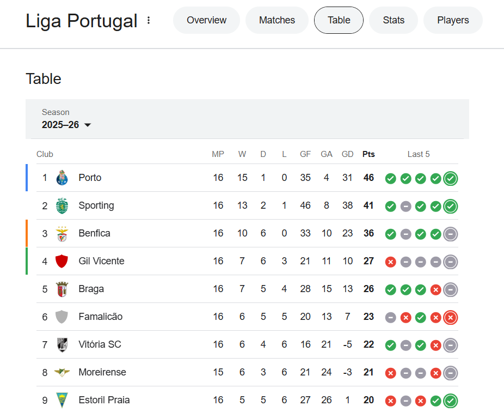
Task: Click Benfica's latest draw indicator
Action: click(450, 234)
